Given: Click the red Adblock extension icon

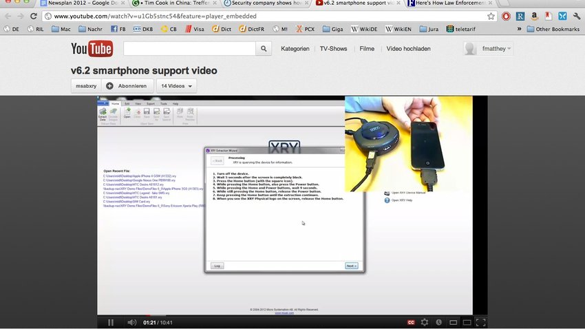Looking at the screenshot, I should [506, 16].
